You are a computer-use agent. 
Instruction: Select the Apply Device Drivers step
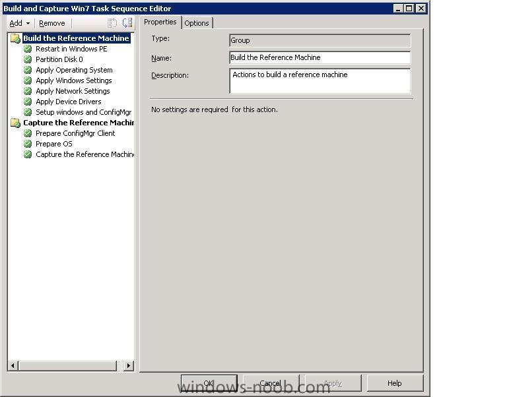(x=69, y=102)
